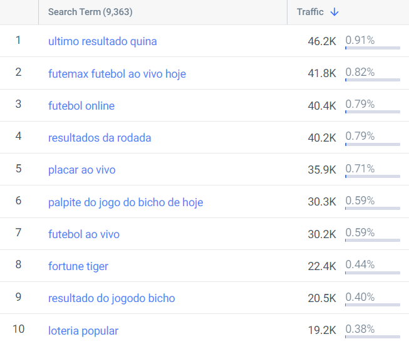Click the Traffic sort descending arrow icon
Viewport: 409px width, 344px height.
point(334,12)
